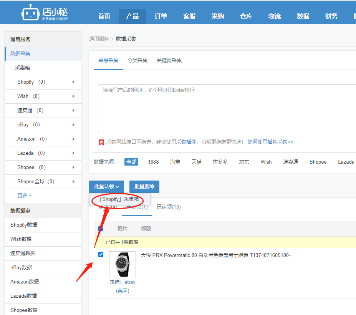
Task: Open the 采集插件 link
Action: (186, 142)
